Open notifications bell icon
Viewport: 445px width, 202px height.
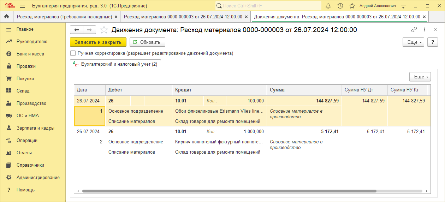[328, 6]
